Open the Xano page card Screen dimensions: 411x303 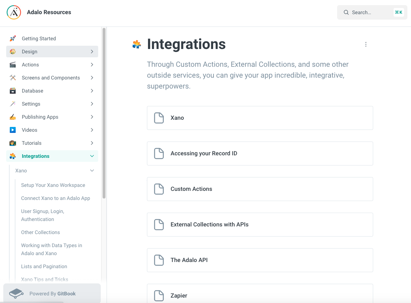tap(260, 118)
